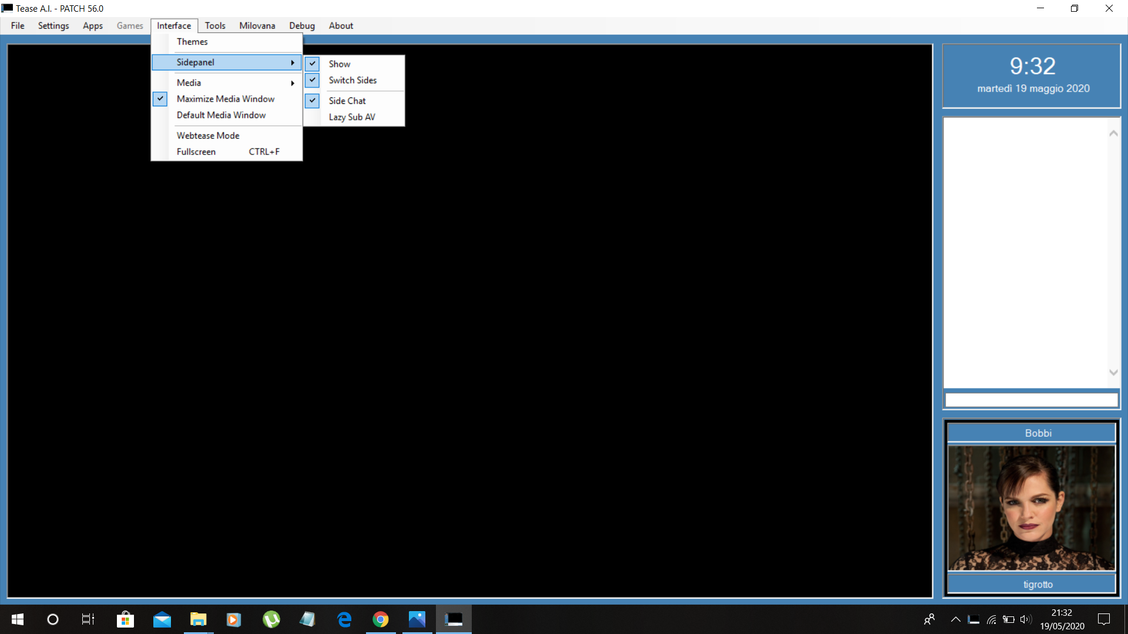
Task: Open the Settings menu
Action: point(53,26)
